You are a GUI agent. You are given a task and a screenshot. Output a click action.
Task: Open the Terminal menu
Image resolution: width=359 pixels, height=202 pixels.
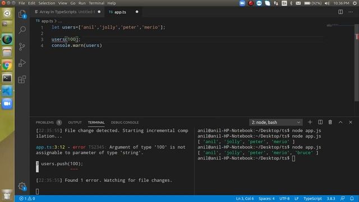[96, 3]
